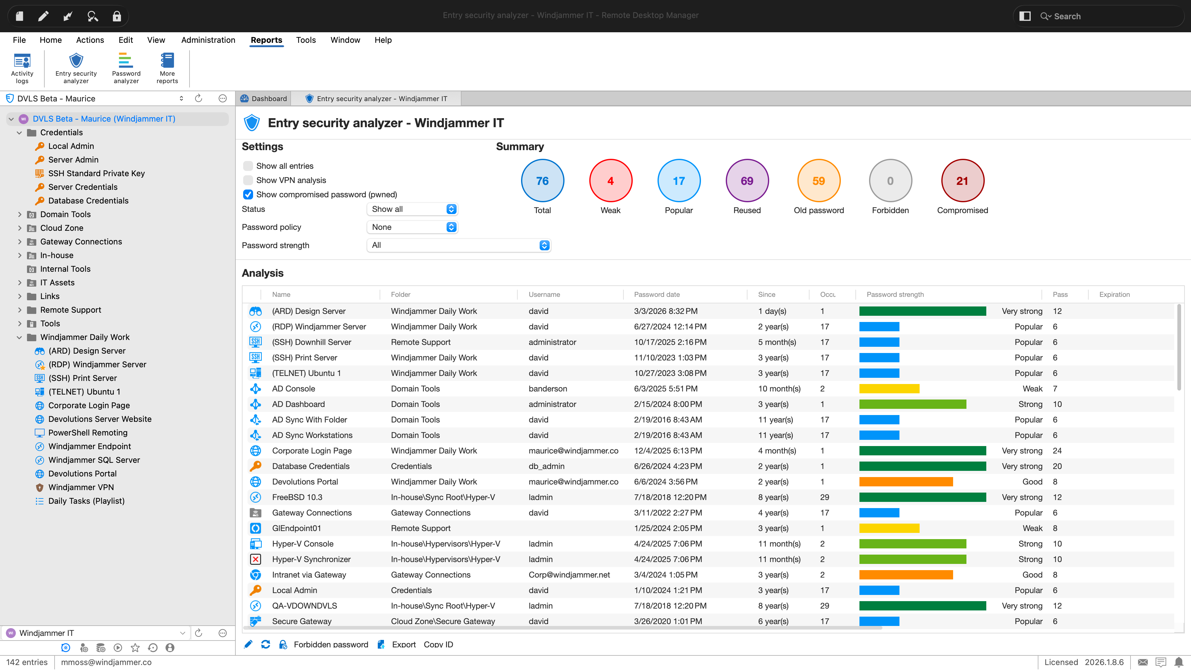Enable Show VPN analysis
Viewport: 1191px width, 670px height.
(248, 180)
